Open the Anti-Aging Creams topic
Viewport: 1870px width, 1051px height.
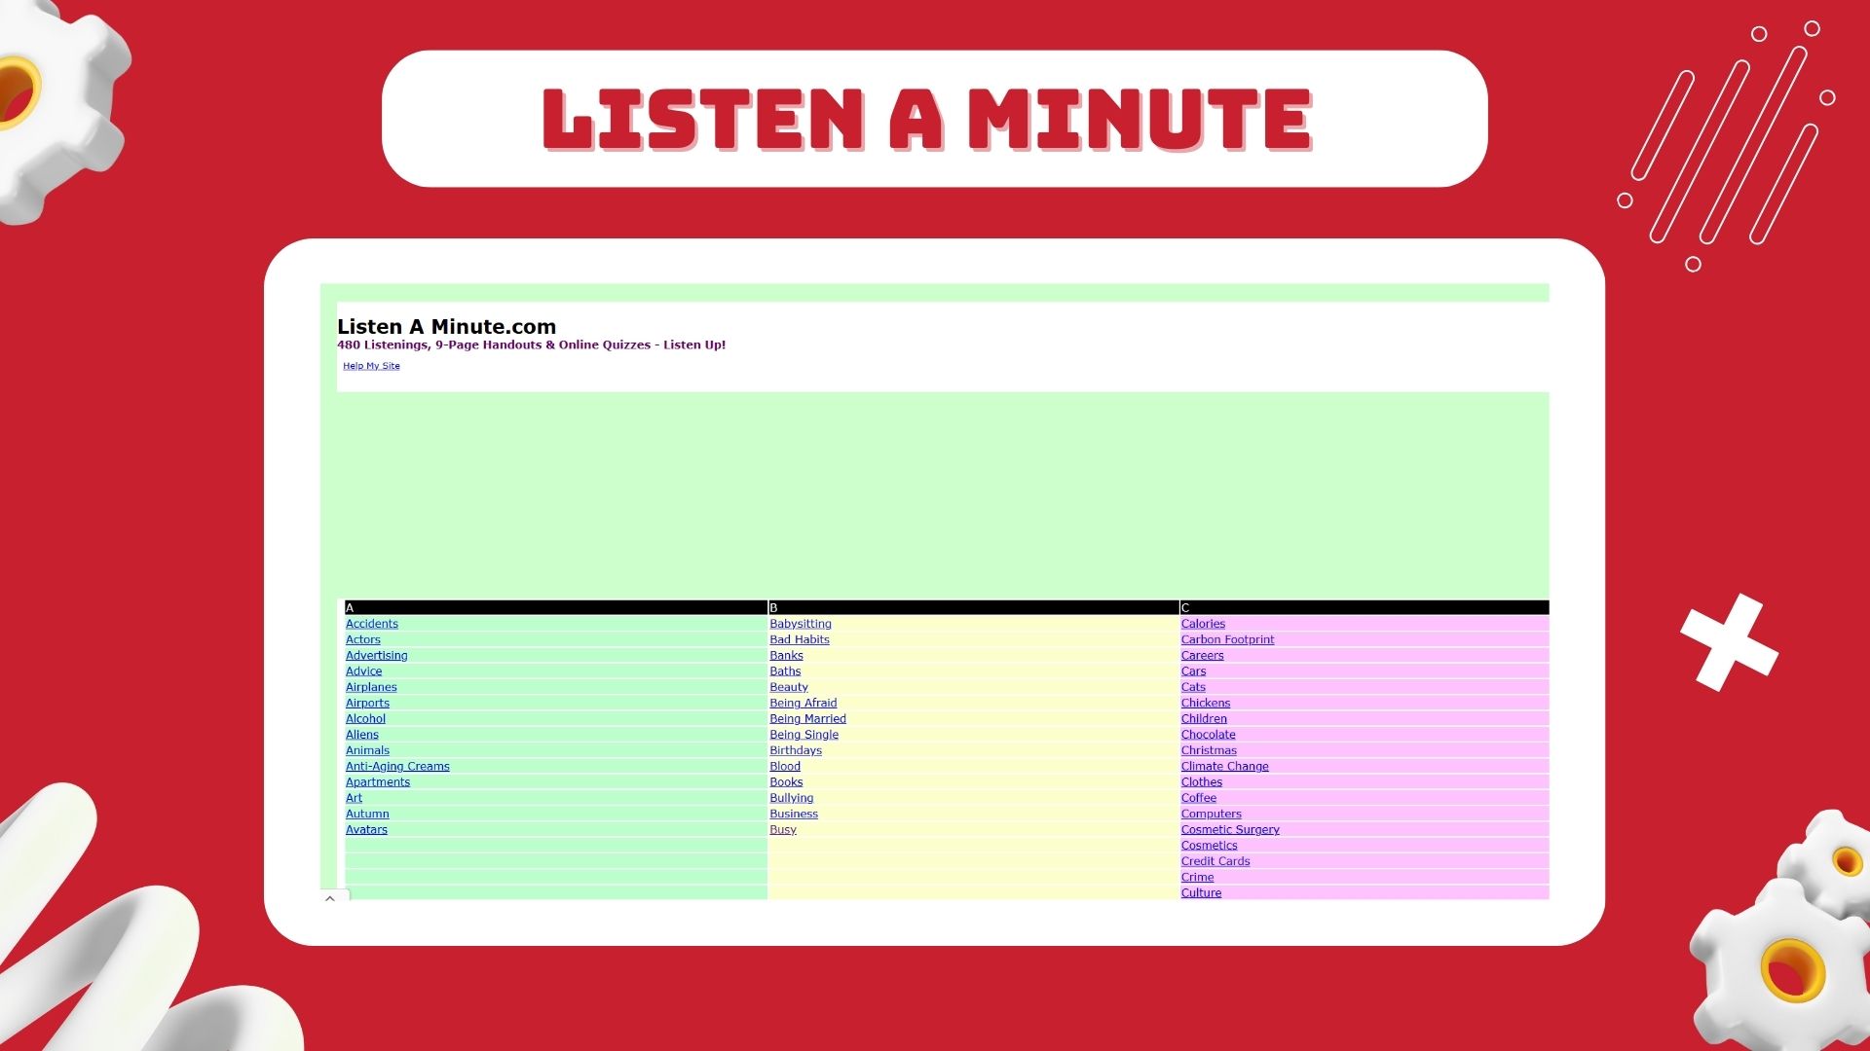click(x=397, y=766)
